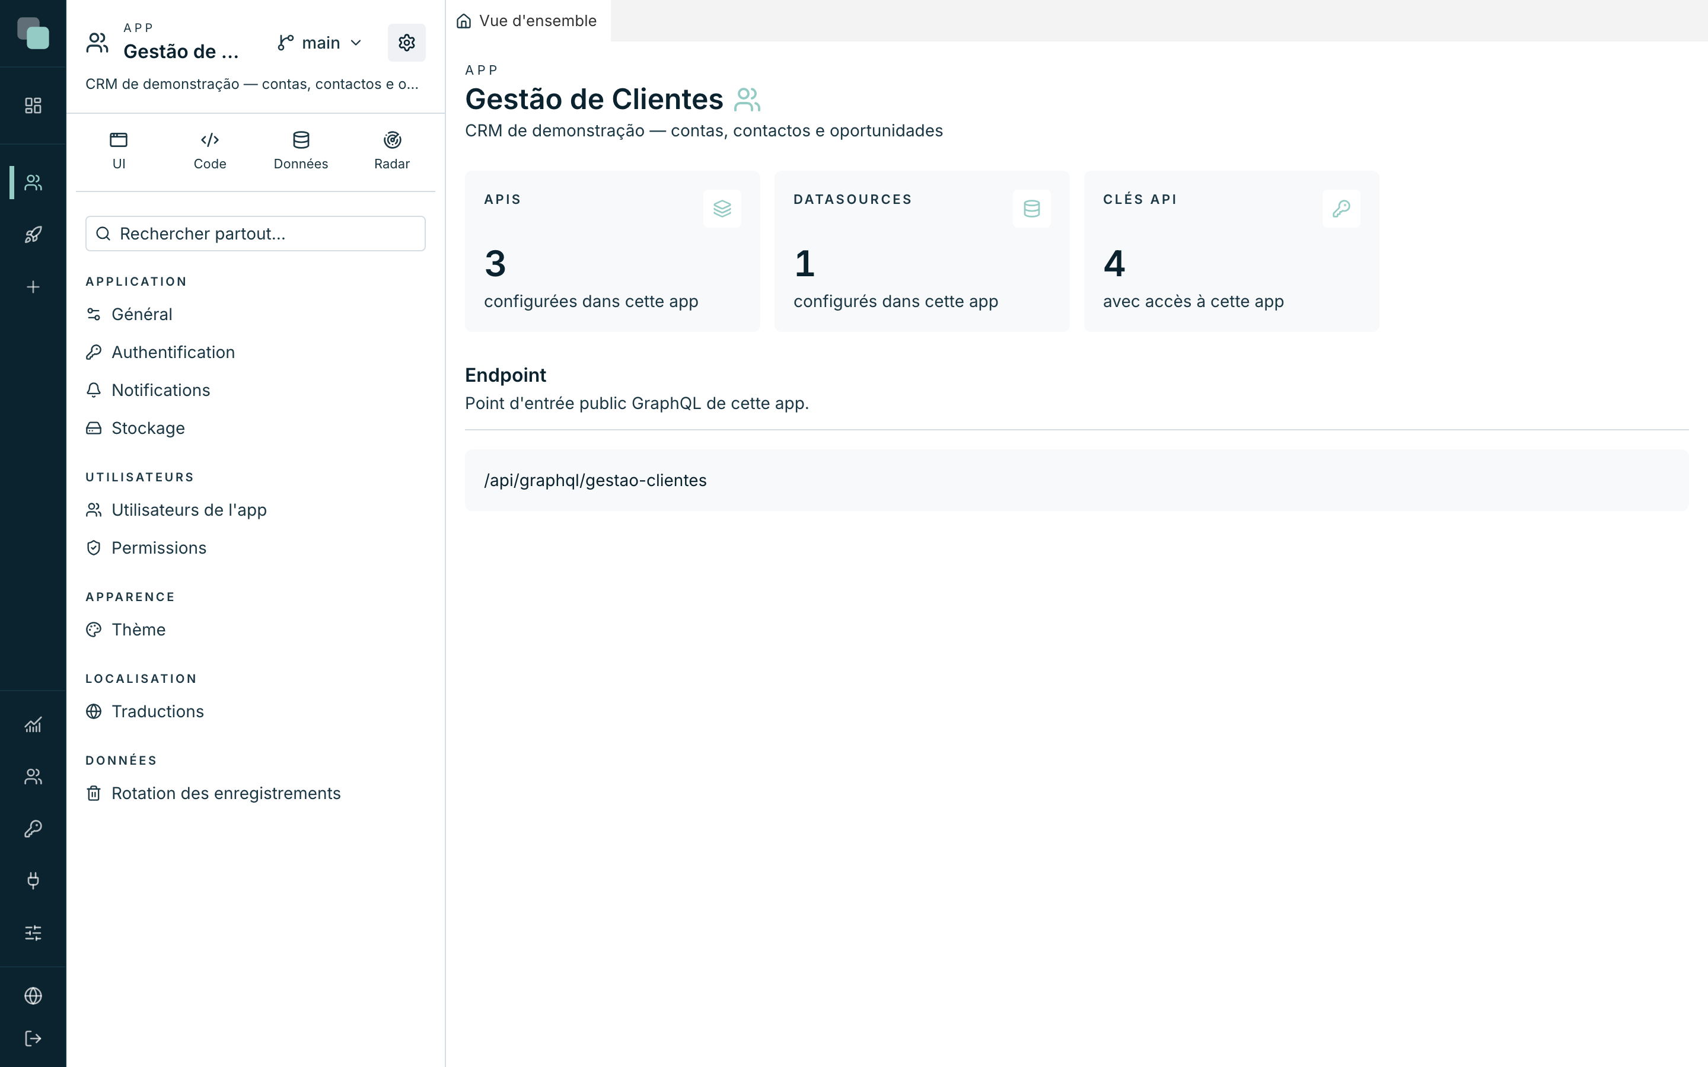The image size is (1708, 1067).
Task: Click the sidebar app name Gestão de ...
Action: click(181, 52)
